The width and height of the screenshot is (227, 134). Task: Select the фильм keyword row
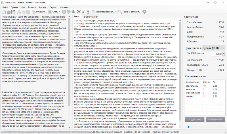pos(205,96)
